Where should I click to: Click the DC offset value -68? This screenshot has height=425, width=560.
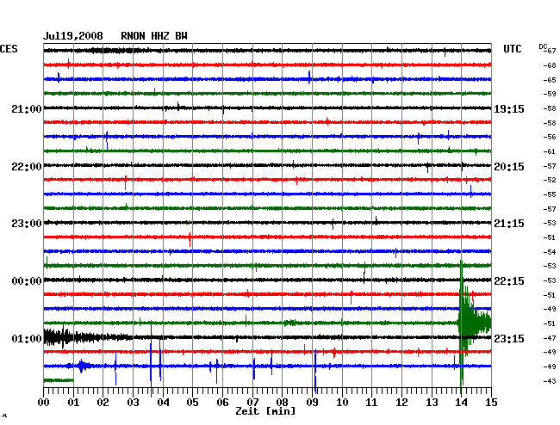tap(550, 65)
